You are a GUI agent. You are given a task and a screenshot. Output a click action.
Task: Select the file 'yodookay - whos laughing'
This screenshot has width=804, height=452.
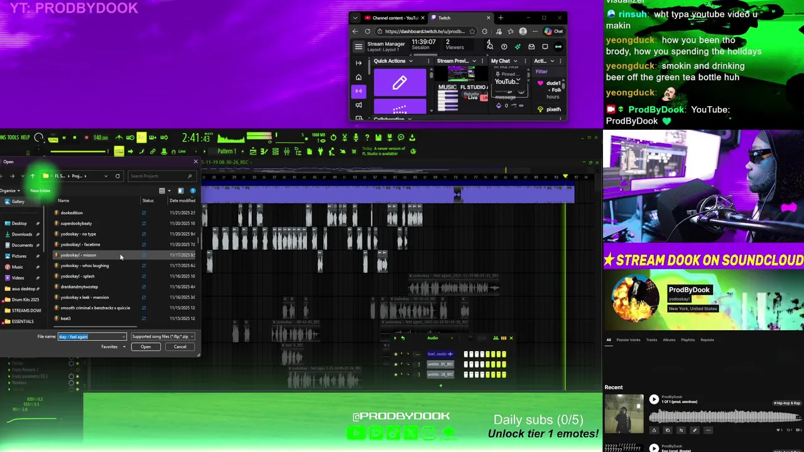point(85,266)
